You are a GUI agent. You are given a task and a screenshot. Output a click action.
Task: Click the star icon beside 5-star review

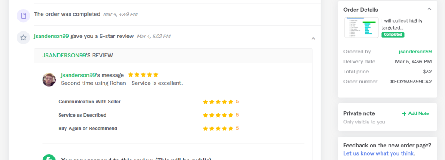click(23, 37)
